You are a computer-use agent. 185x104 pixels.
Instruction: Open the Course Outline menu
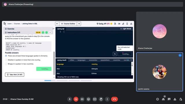tap(68, 24)
